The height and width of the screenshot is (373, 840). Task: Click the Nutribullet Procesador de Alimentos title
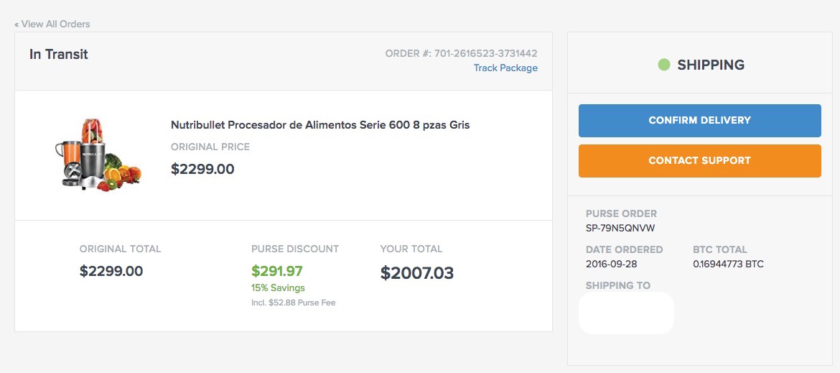point(320,125)
